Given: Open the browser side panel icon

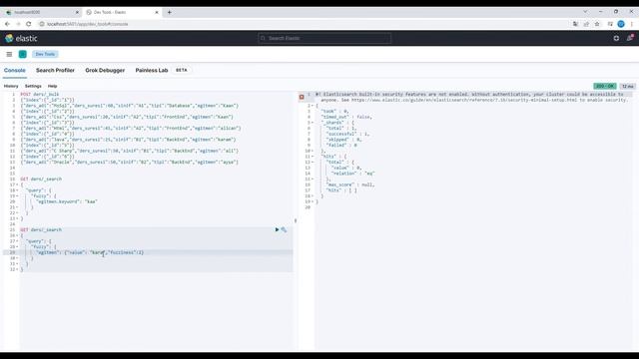Looking at the screenshot, I should (x=610, y=24).
